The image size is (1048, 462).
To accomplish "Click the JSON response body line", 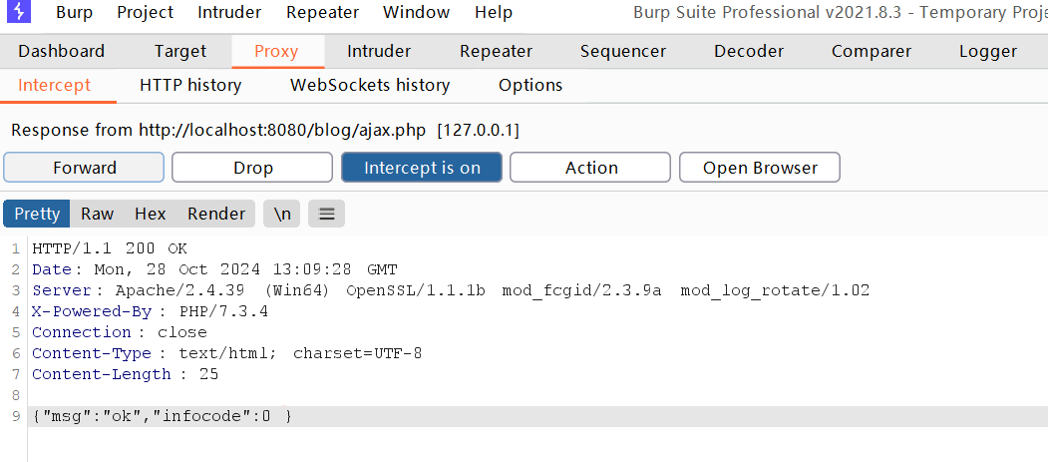I will [537, 416].
